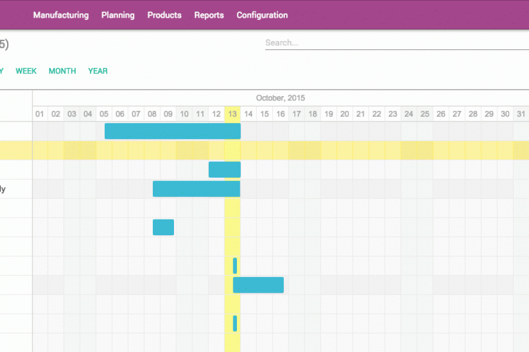This screenshot has height=352, width=529.
Task: Select the bar spanning days 13 to 16
Action: [x=258, y=285]
